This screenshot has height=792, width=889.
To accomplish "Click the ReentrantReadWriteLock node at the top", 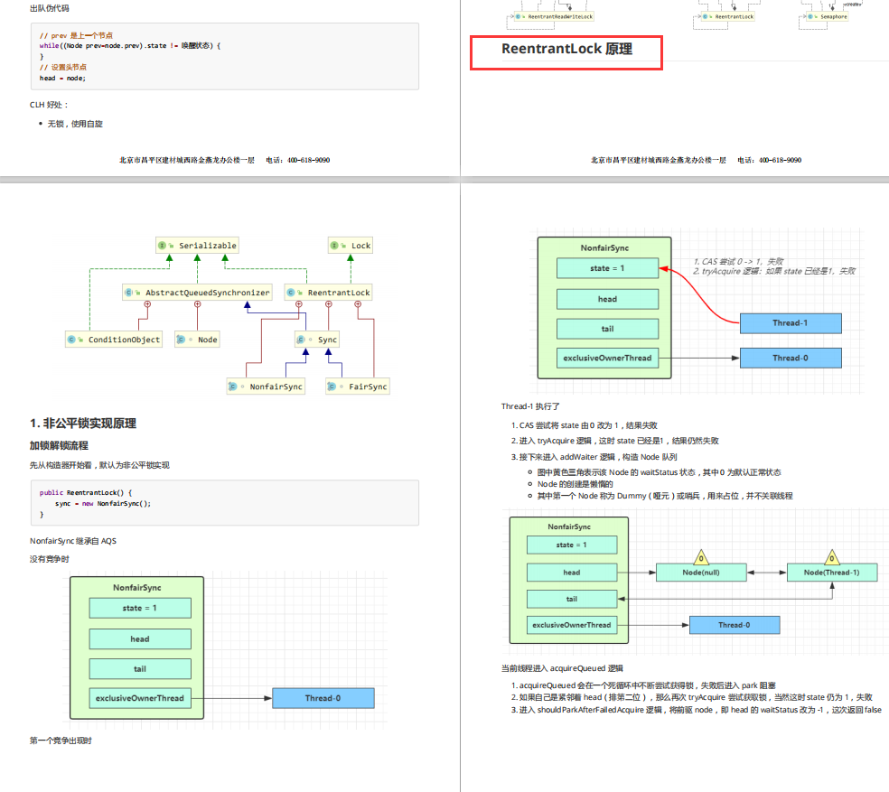I will click(554, 16).
